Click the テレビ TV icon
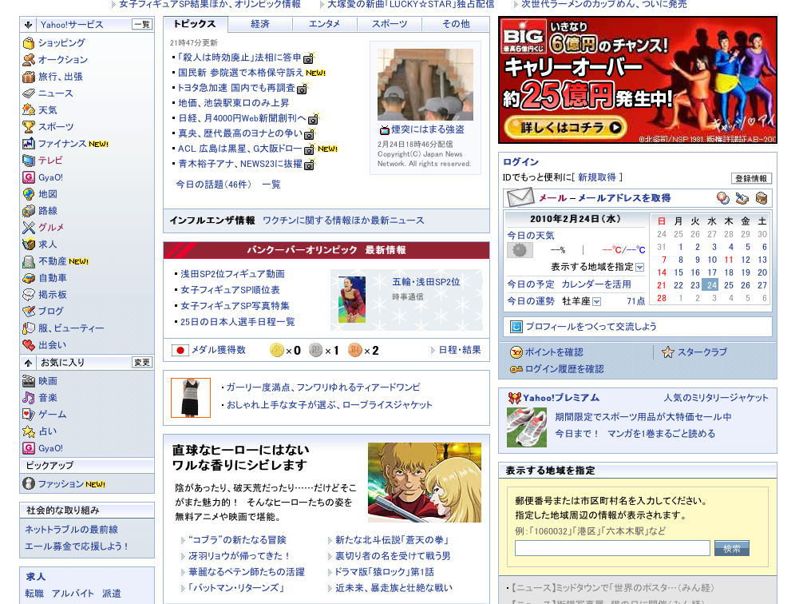807x604 pixels. 28,161
